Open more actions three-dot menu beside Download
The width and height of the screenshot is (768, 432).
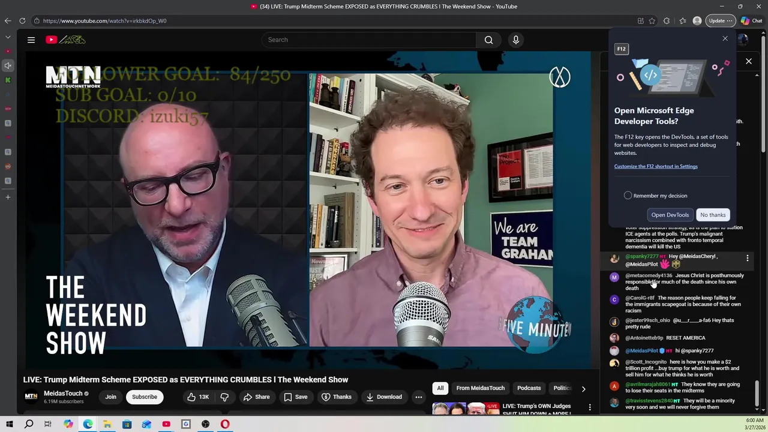point(419,397)
